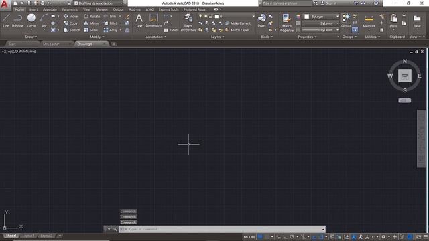
Task: Click Sign In in the title bar
Action: tap(328, 3)
